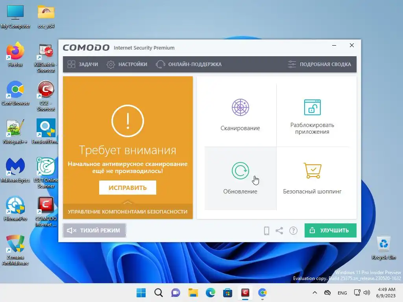The height and width of the screenshot is (302, 403).
Task: Open taskbar clock and date
Action: coord(386,293)
